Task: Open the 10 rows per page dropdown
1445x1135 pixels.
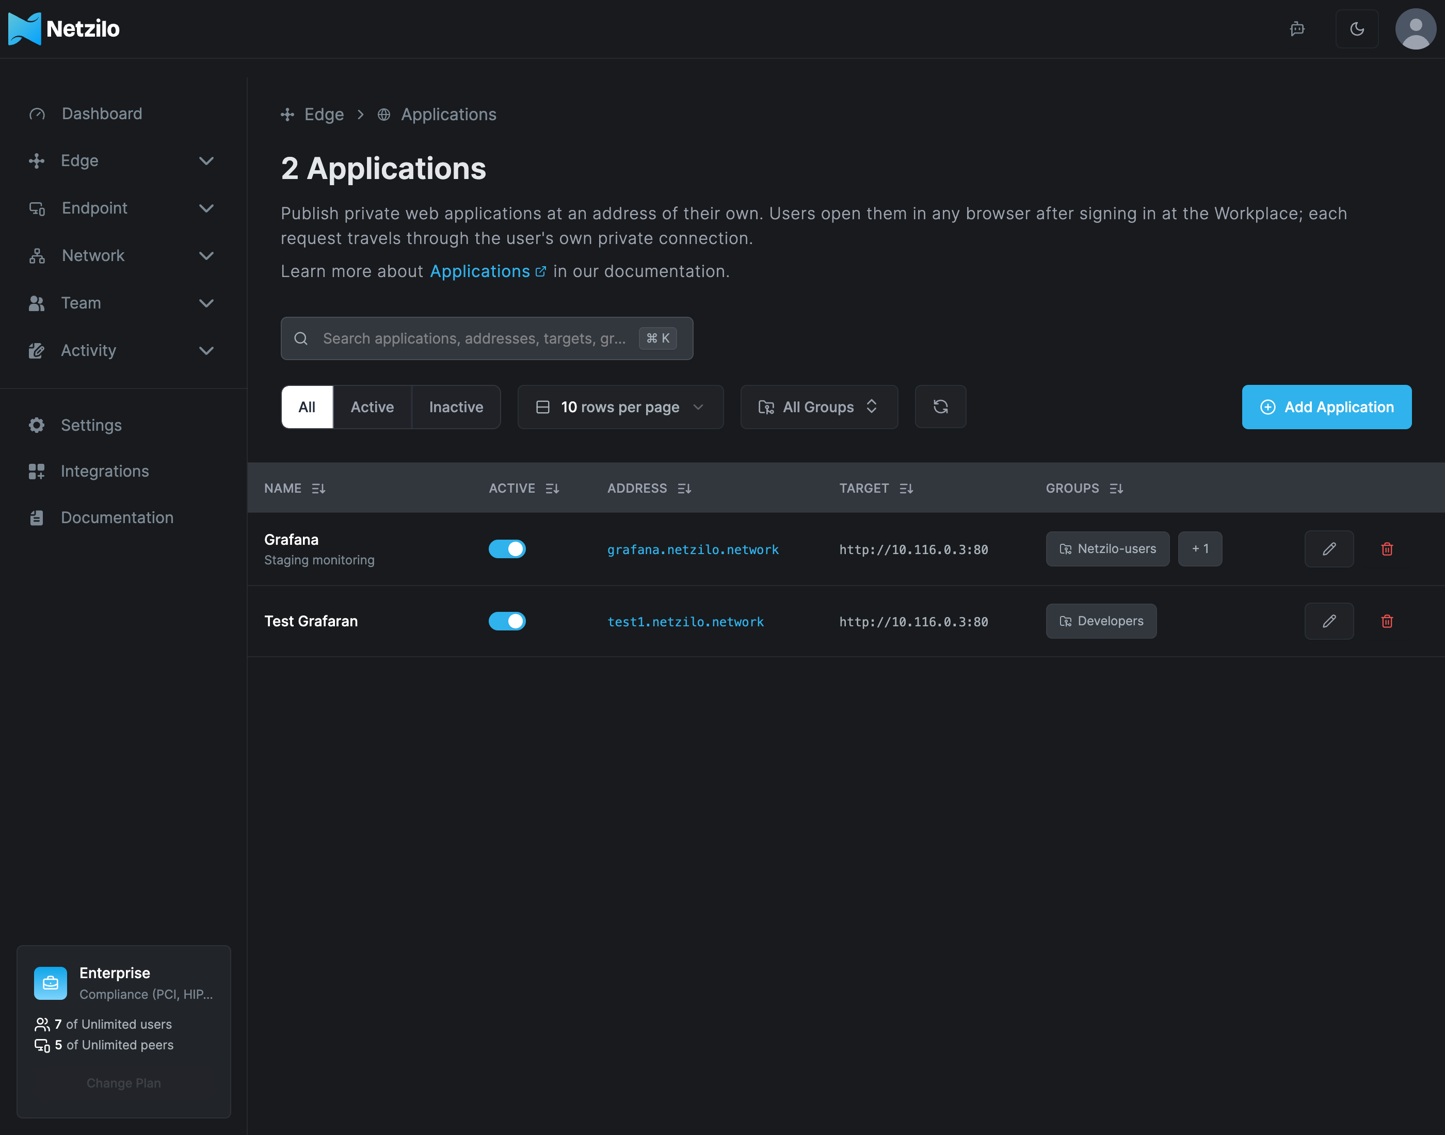Action: [620, 407]
